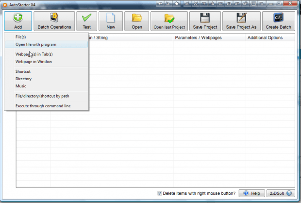Choose Webpage in Window
The width and height of the screenshot is (301, 203).
click(x=46, y=62)
